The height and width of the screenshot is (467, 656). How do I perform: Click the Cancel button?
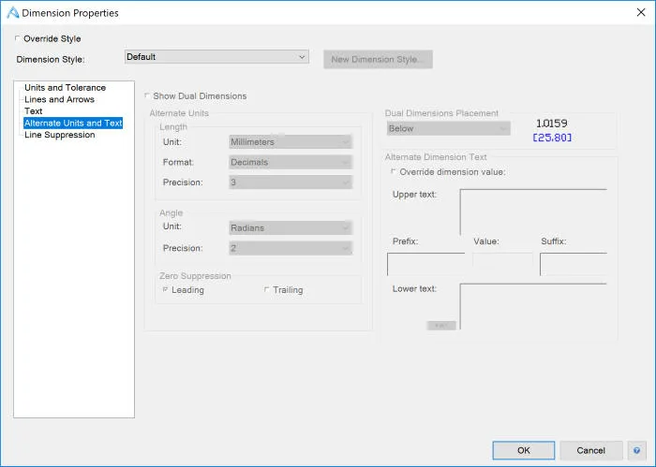click(590, 450)
